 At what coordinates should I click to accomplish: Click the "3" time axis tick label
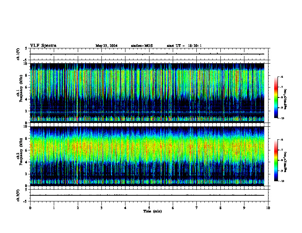click(x=101, y=208)
